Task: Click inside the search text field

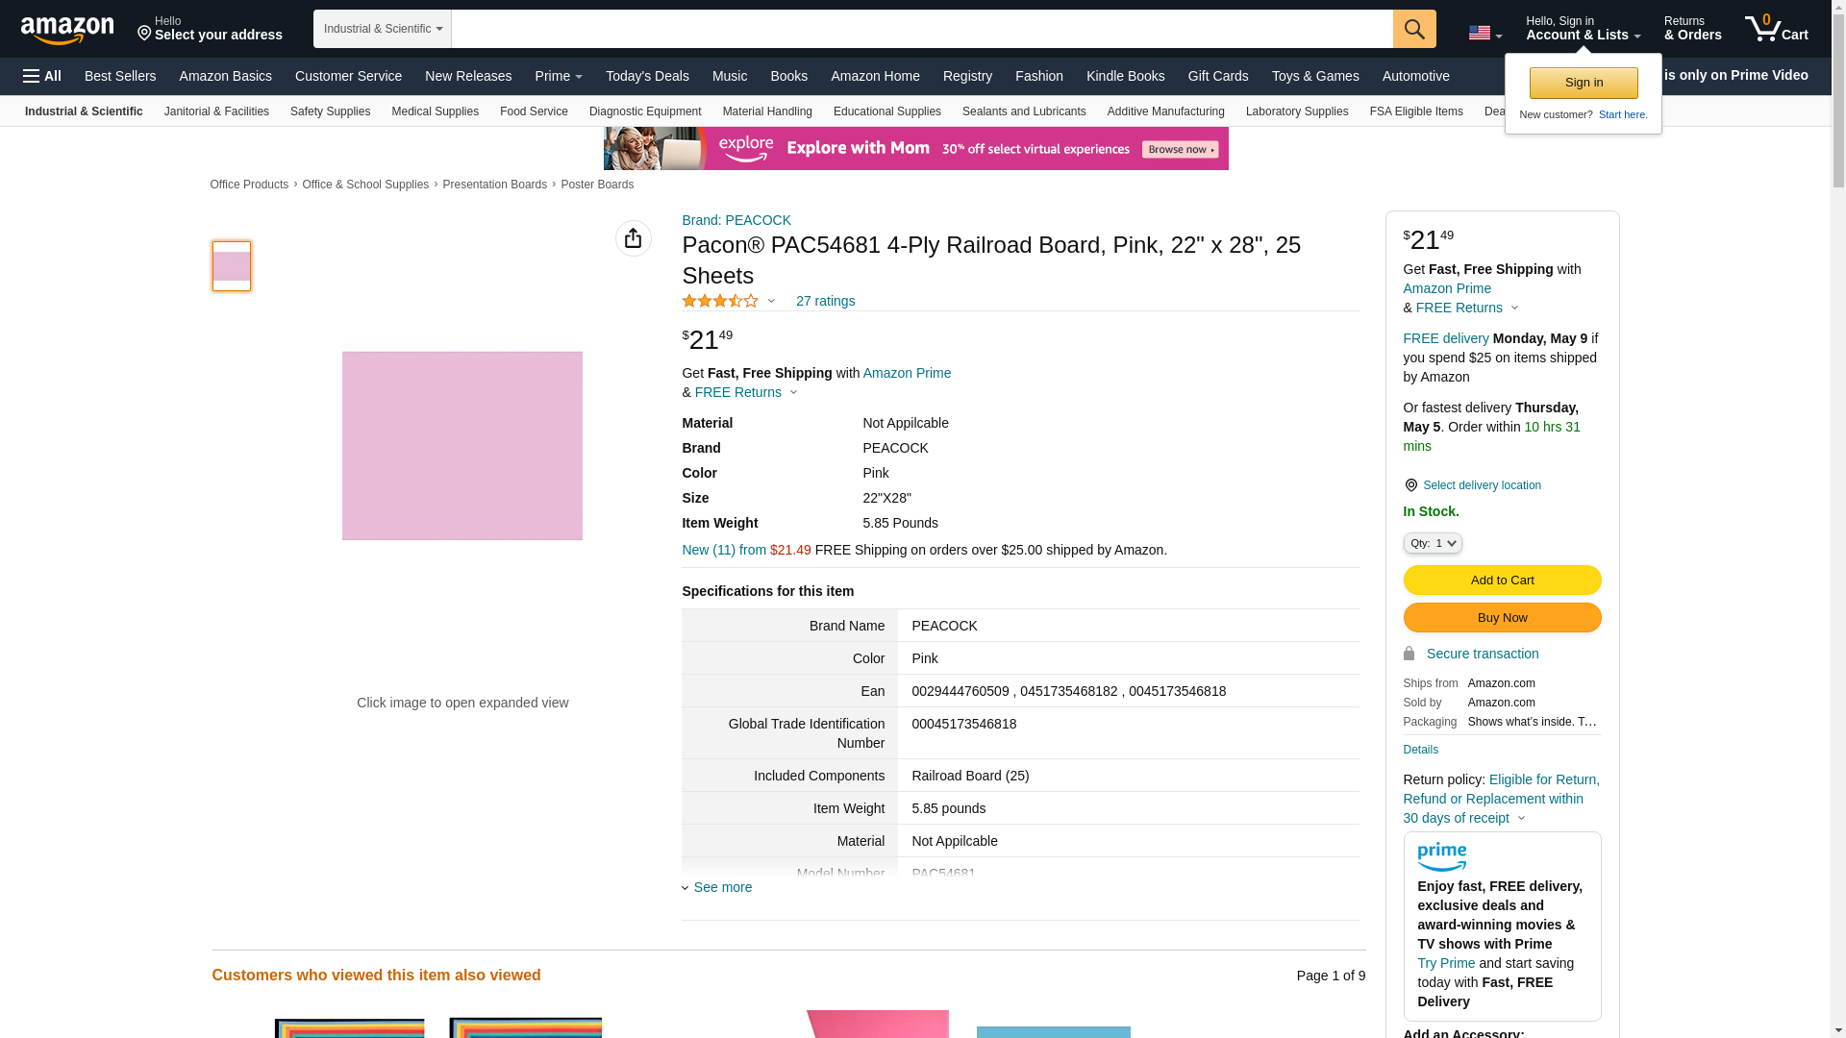Action: [921, 29]
